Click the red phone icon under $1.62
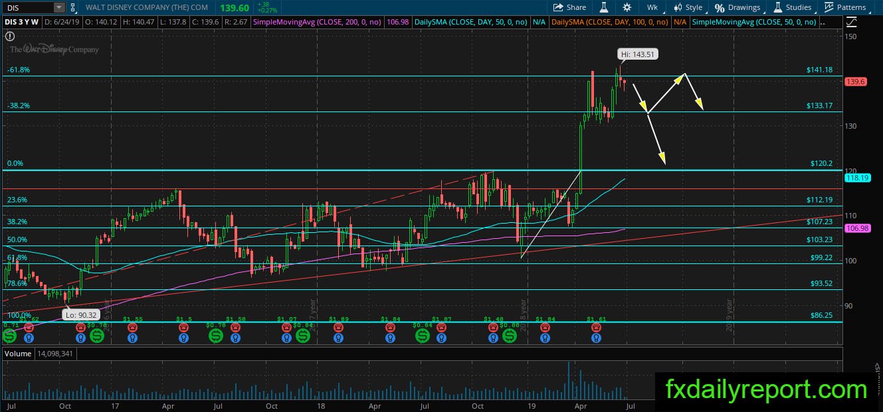This screenshot has height=412, width=883. coord(29,327)
